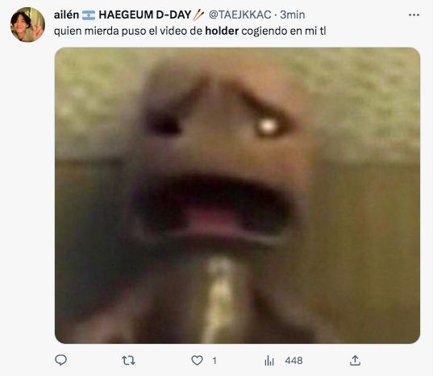Open the blurry attached image
433x376 pixels.
tap(238, 196)
